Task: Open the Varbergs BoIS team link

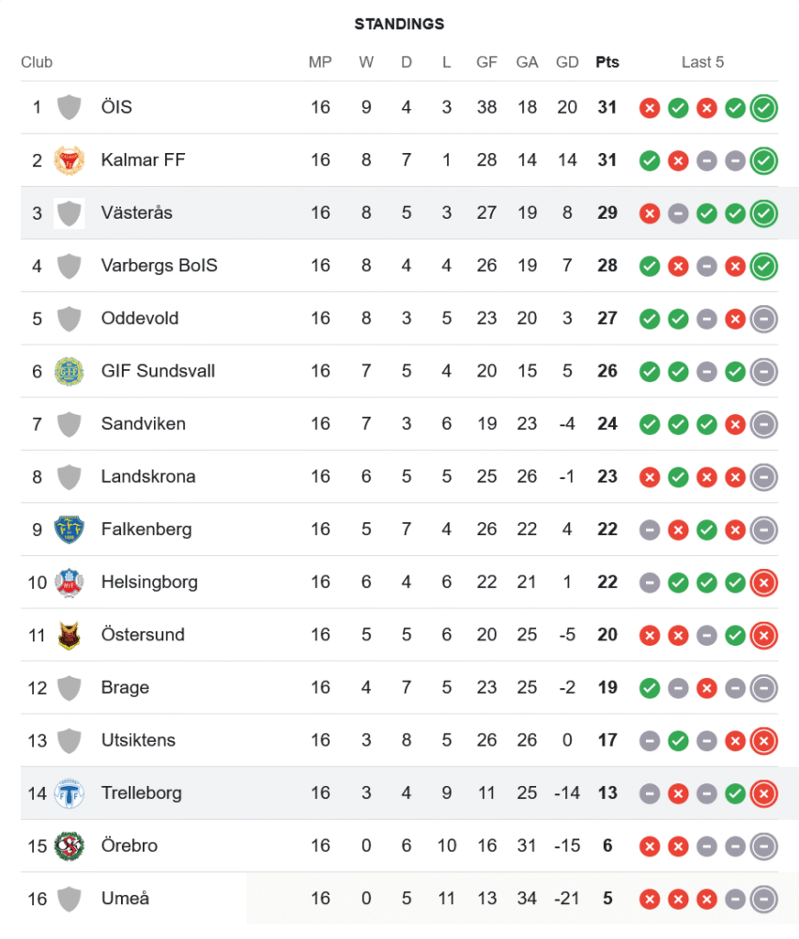Action: coord(159,266)
